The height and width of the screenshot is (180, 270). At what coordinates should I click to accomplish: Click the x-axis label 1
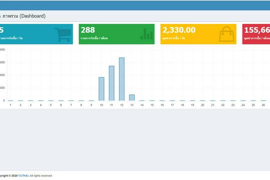click(x=10, y=105)
